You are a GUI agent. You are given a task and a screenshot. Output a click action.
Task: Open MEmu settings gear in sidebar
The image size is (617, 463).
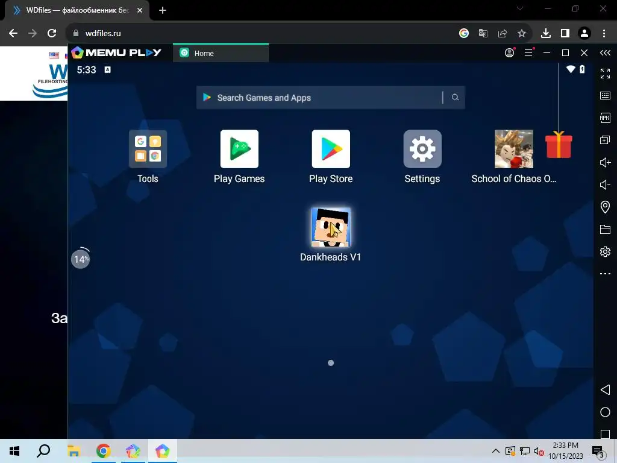pyautogui.click(x=605, y=251)
